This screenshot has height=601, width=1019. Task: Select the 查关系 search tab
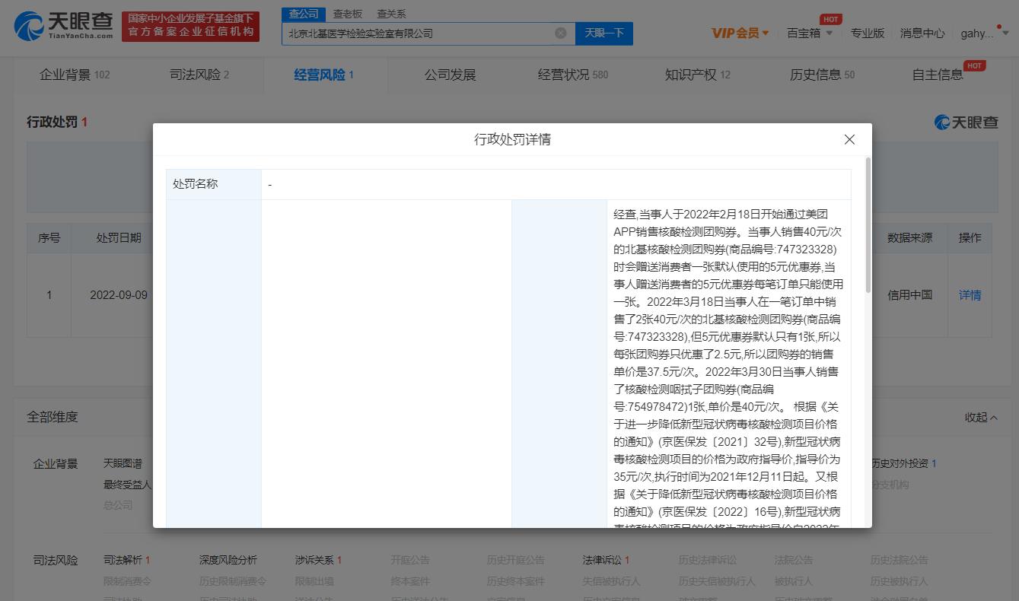tap(391, 14)
